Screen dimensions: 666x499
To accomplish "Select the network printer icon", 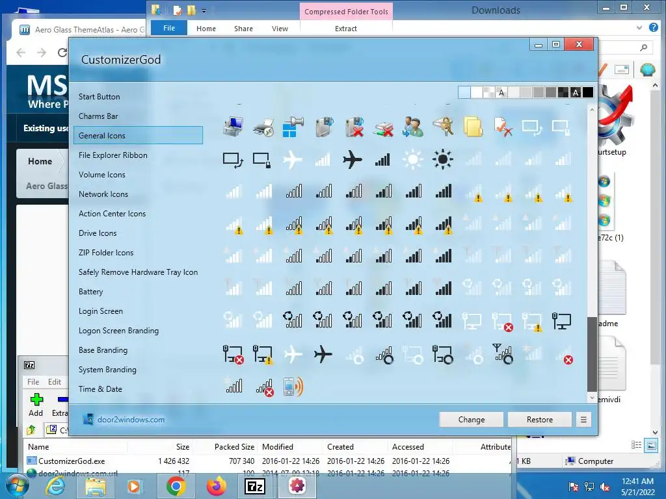I will 263,127.
